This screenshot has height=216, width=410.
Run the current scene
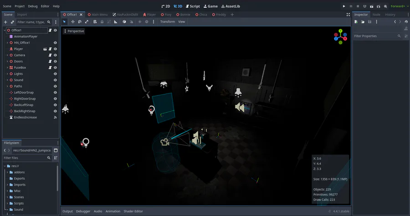click(372, 6)
